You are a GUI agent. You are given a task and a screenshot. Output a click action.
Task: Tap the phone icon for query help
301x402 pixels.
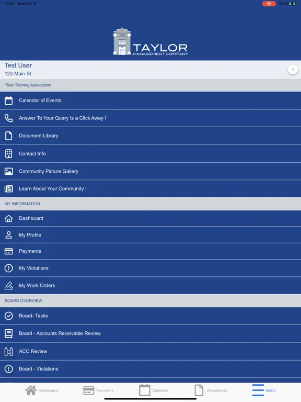[8, 118]
